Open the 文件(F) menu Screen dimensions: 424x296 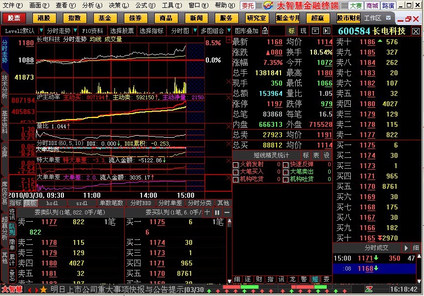pos(12,5)
